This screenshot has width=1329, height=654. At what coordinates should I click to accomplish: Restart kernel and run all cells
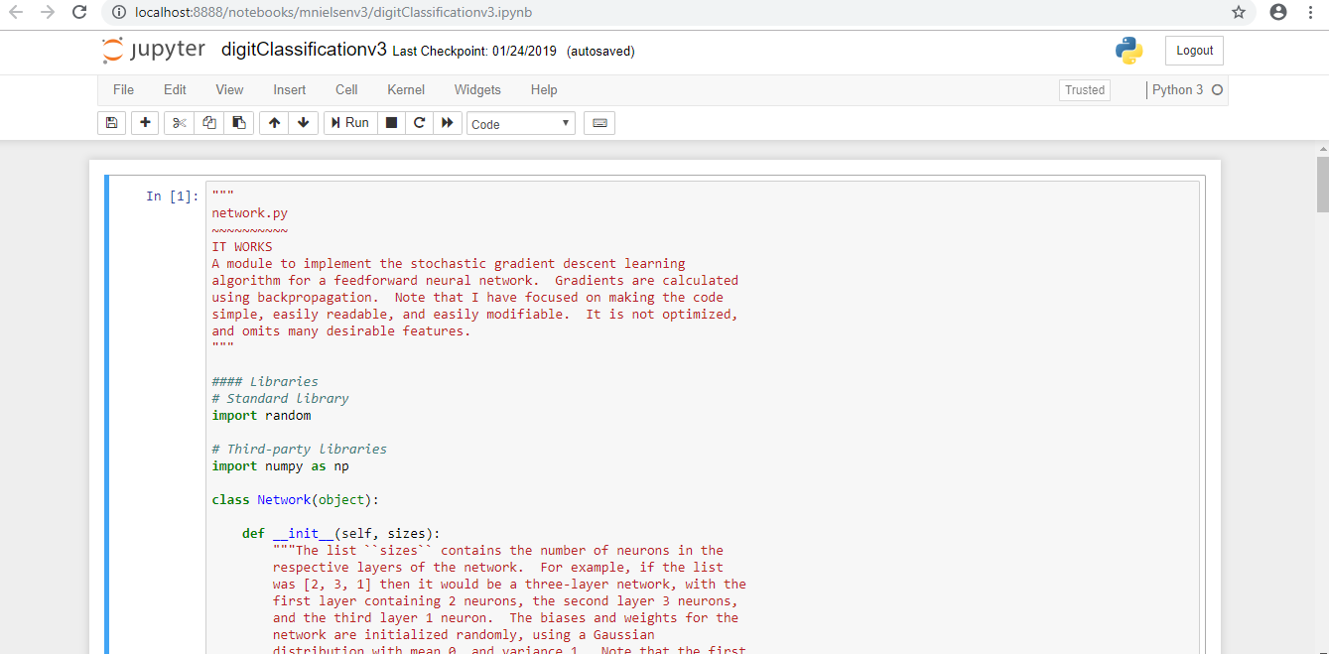(448, 122)
